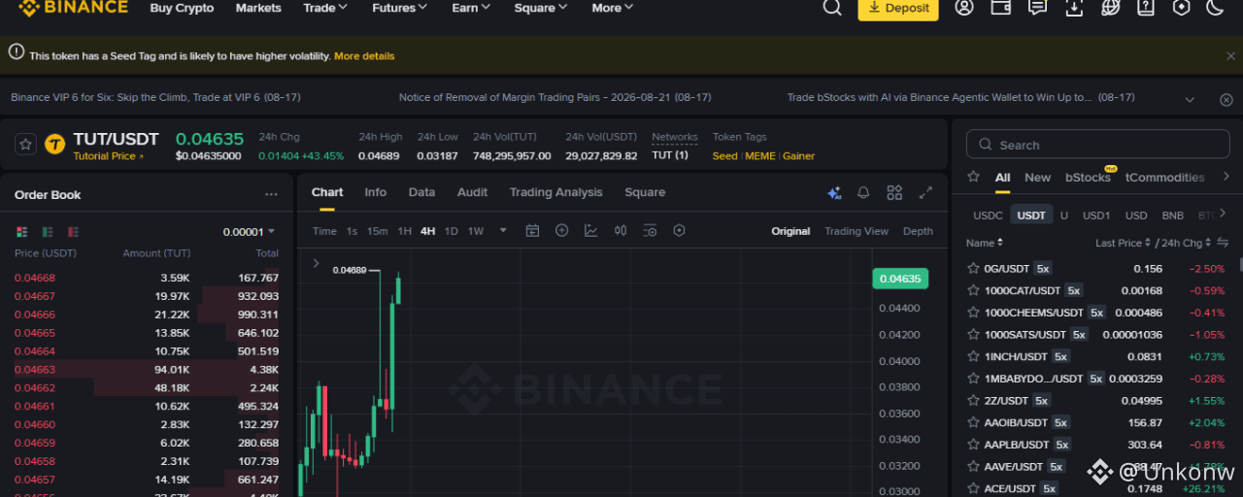The width and height of the screenshot is (1243, 497).
Task: Open the wallet icon in header
Action: 1001,8
